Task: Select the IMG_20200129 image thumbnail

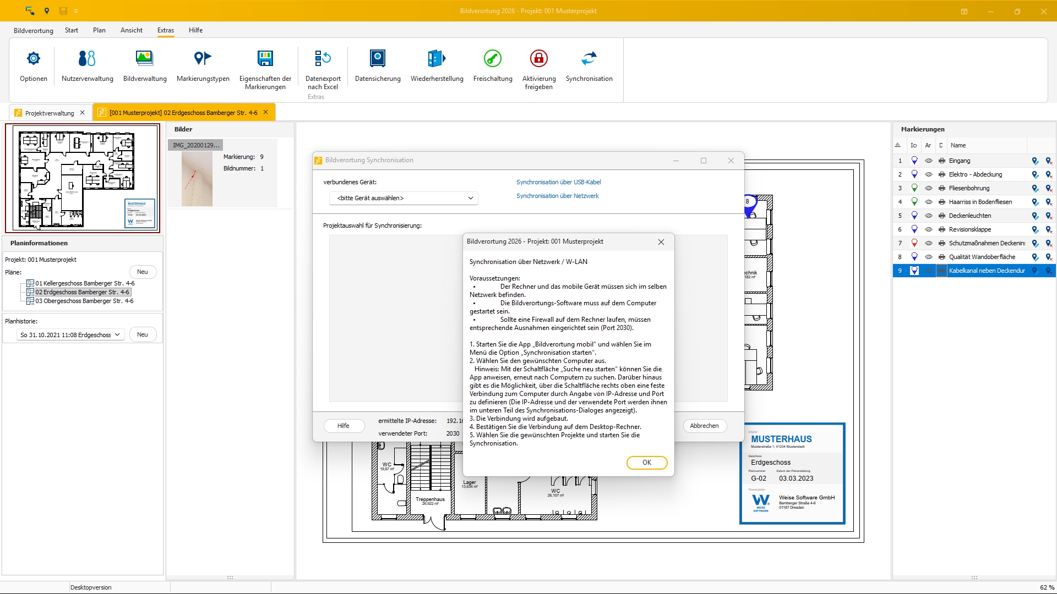Action: (x=197, y=179)
